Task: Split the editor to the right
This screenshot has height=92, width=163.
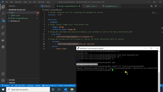Action: point(156,6)
